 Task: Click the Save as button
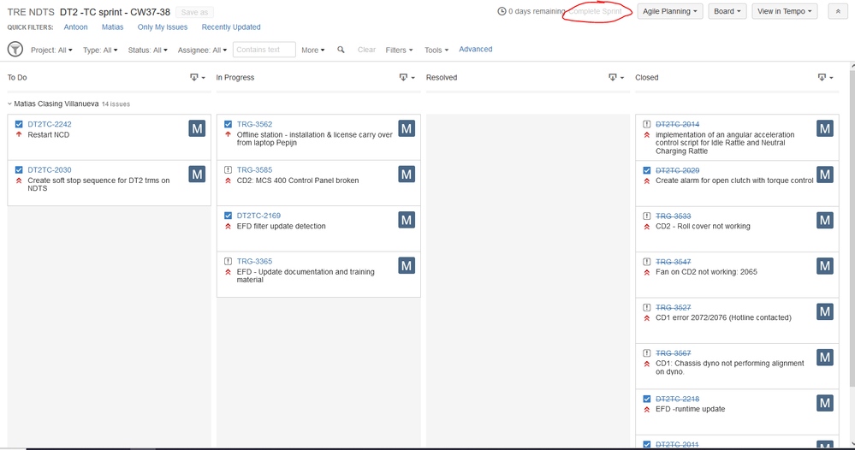(194, 12)
